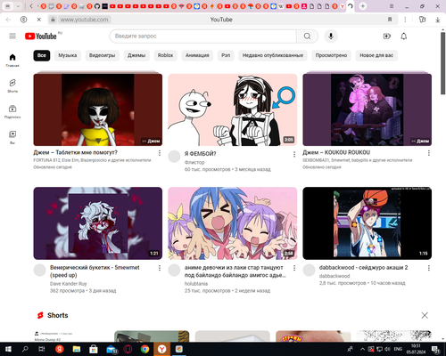Open options for аниме девочки из лаки стар video
The image size is (446, 356).
tap(294, 268)
